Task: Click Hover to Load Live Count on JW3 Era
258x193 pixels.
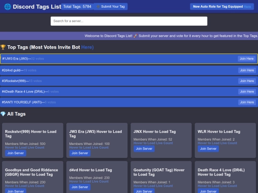Action: tap(89, 148)
